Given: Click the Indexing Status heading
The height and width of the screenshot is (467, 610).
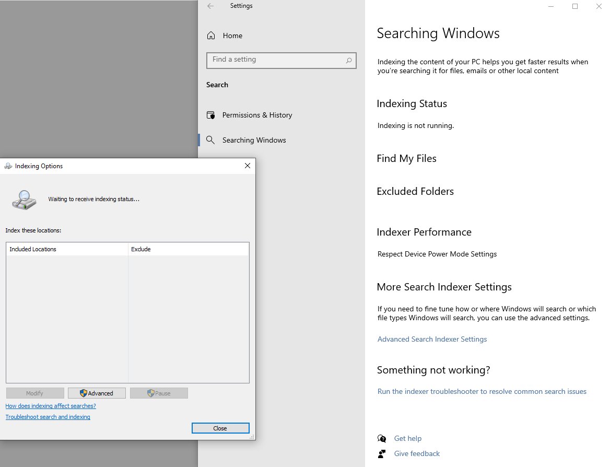Looking at the screenshot, I should (412, 103).
